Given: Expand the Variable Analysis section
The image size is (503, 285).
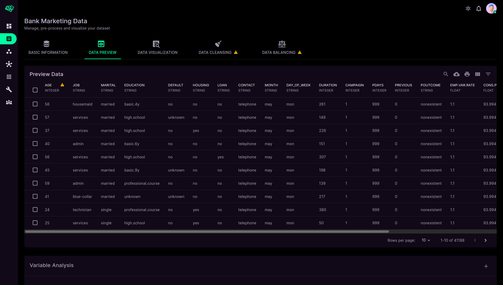Looking at the screenshot, I should coord(486,266).
